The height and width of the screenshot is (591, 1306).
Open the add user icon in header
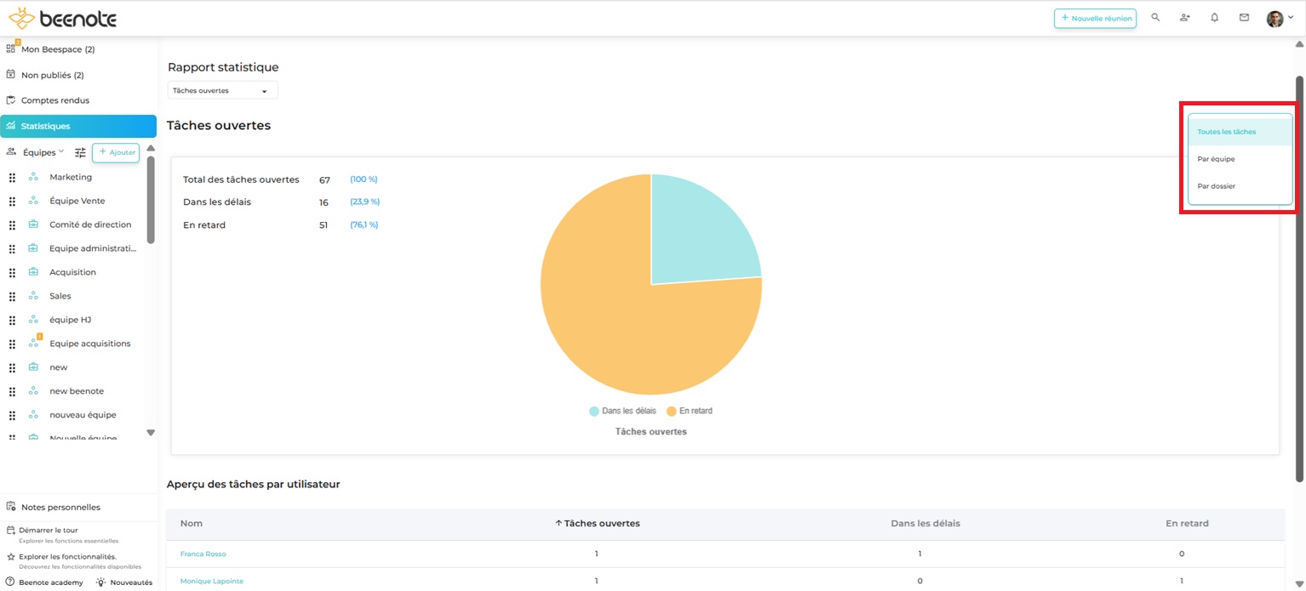pos(1185,18)
